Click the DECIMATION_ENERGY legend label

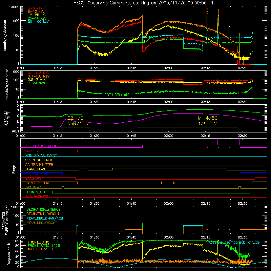tap(43, 209)
